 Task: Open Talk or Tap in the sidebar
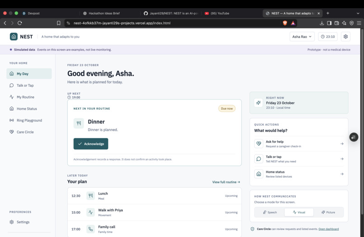tap(29, 85)
